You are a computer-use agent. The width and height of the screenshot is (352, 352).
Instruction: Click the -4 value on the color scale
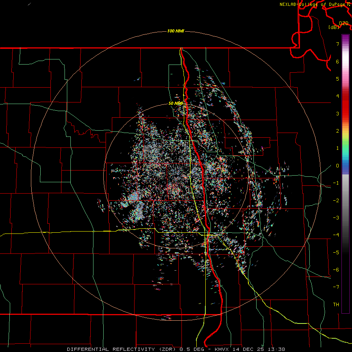336,235
